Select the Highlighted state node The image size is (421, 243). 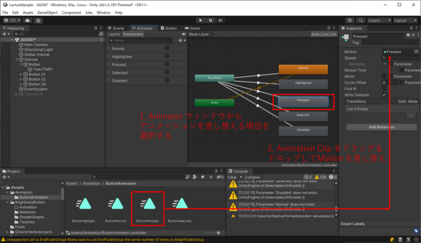pyautogui.click(x=303, y=84)
